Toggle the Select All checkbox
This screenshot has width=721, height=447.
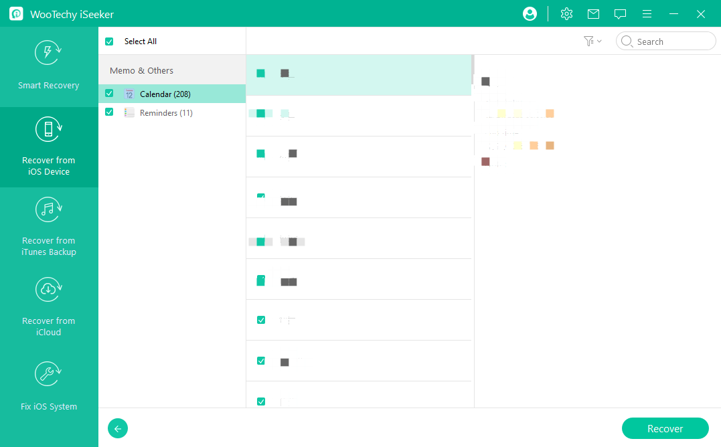109,41
